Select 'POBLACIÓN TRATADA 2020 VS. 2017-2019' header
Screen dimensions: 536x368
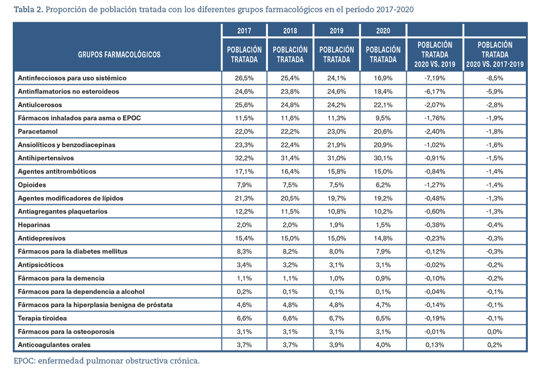coord(494,54)
